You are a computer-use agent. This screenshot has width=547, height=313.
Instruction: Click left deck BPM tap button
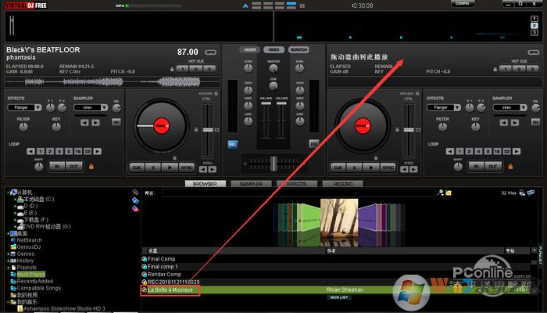tap(210, 52)
